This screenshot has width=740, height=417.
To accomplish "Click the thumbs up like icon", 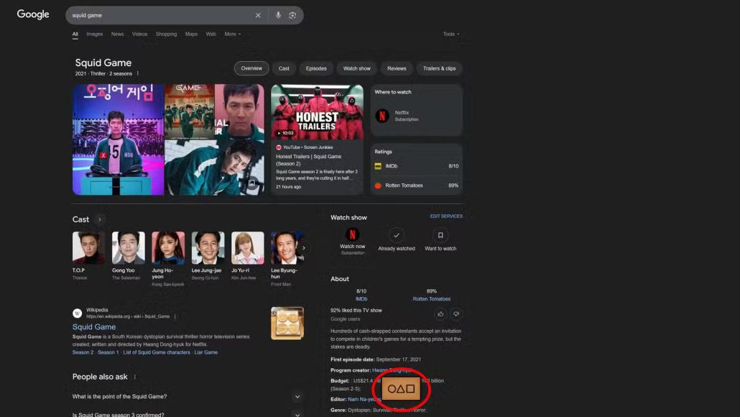I will (x=440, y=313).
